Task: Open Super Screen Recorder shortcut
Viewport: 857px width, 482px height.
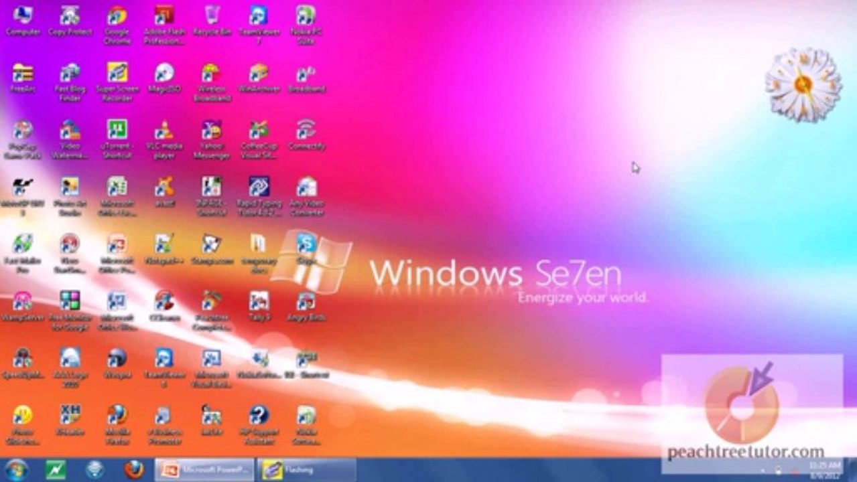Action: (117, 82)
